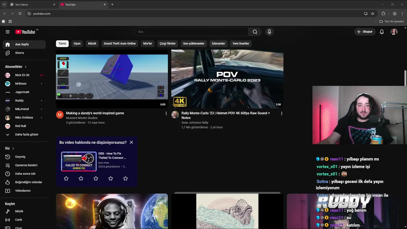Open a new browser tab
The image size is (407, 229).
[112, 4]
